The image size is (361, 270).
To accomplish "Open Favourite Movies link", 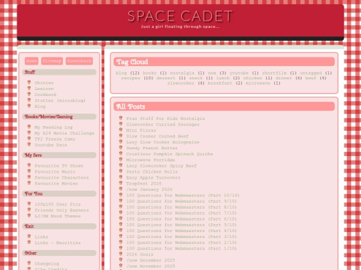I will [56, 184].
